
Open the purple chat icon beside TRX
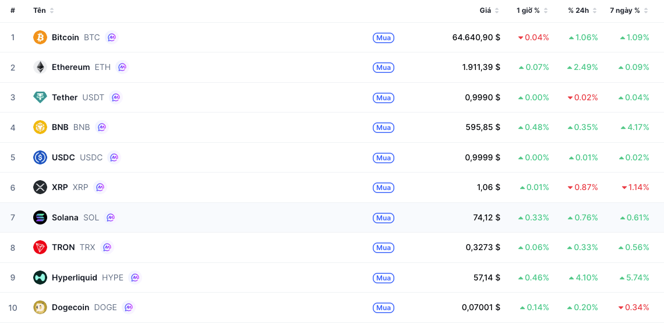click(107, 247)
